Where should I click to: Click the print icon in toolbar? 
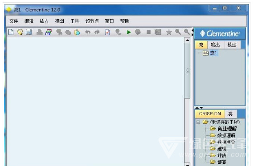(39, 32)
